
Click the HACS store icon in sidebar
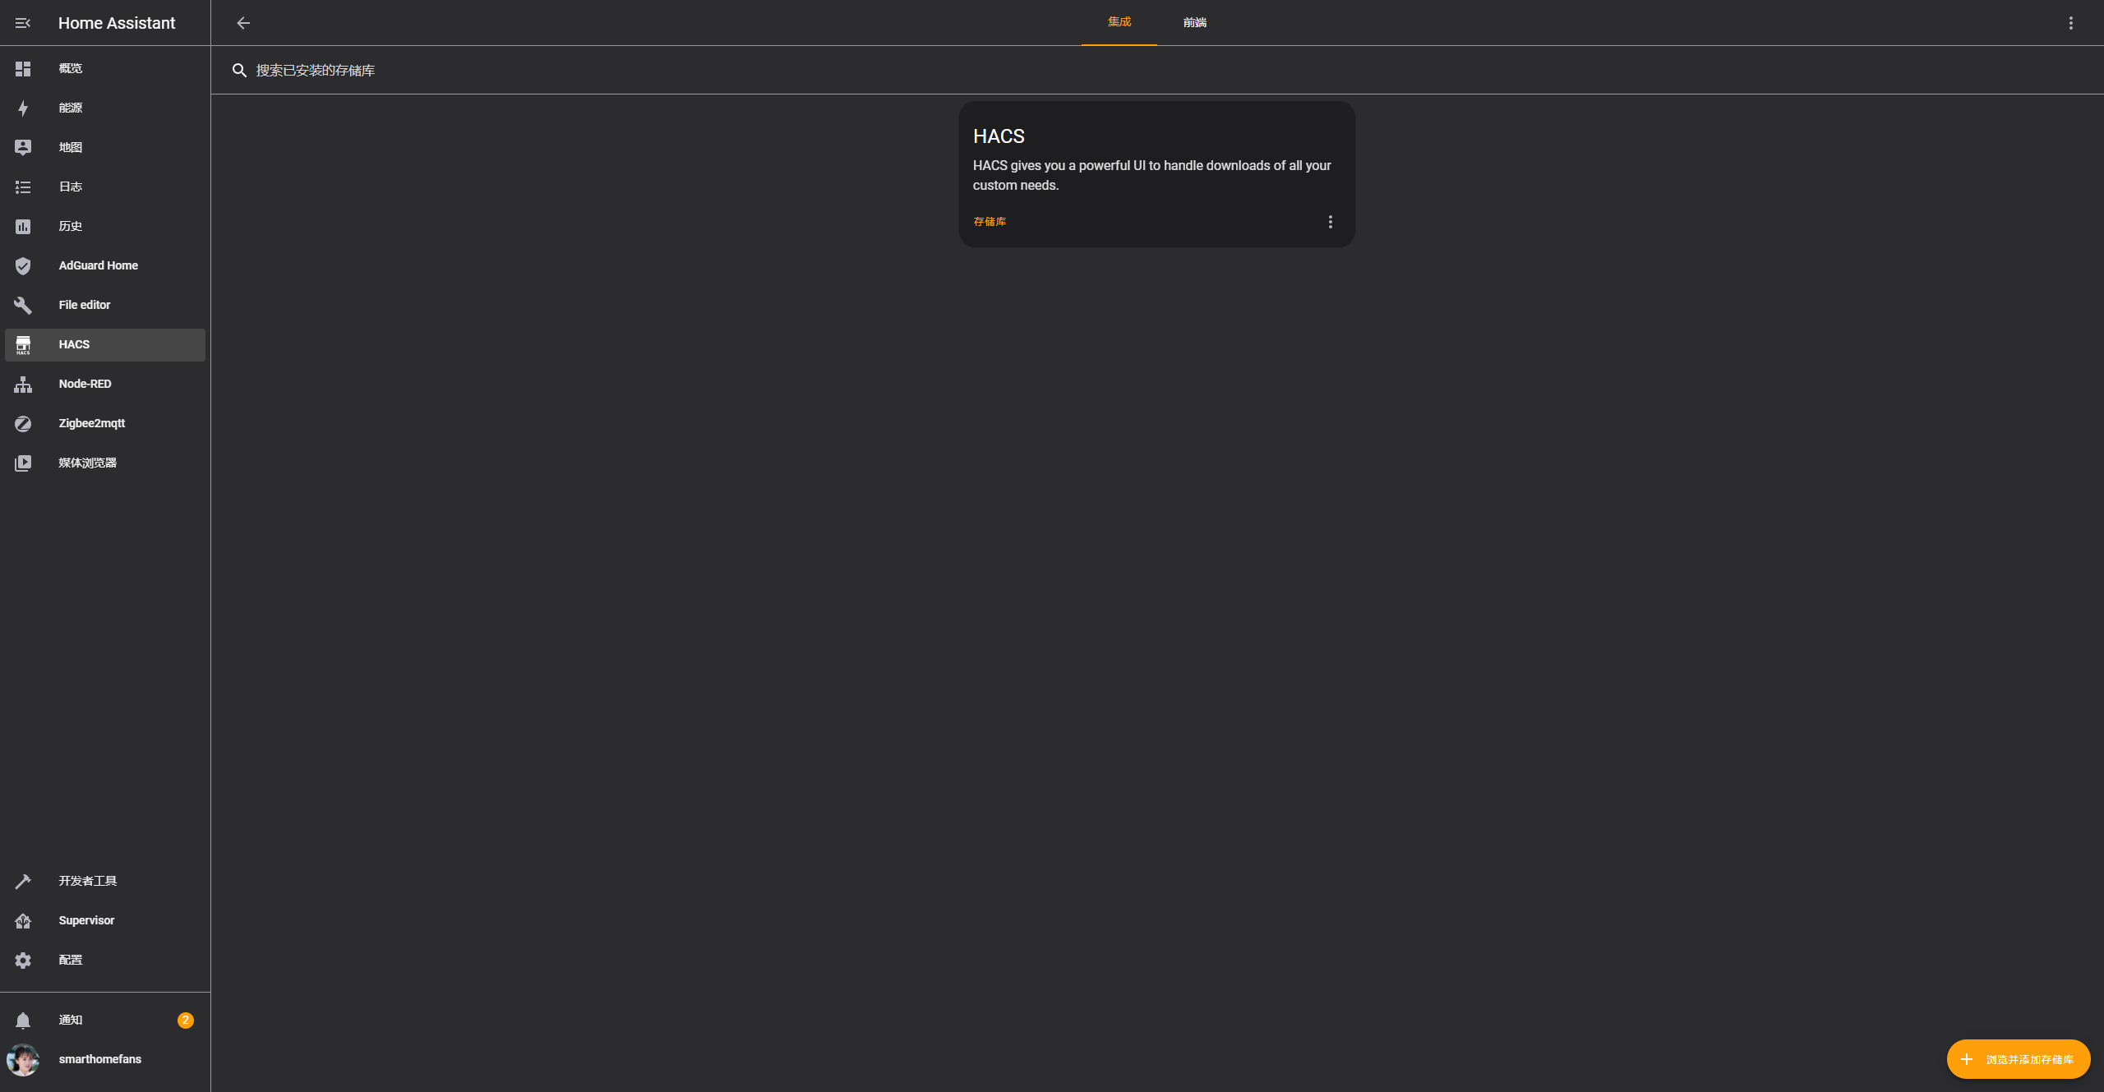click(x=23, y=345)
